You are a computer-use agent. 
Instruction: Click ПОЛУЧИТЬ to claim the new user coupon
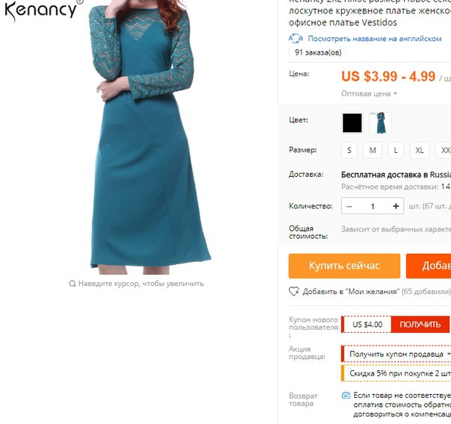(x=420, y=324)
